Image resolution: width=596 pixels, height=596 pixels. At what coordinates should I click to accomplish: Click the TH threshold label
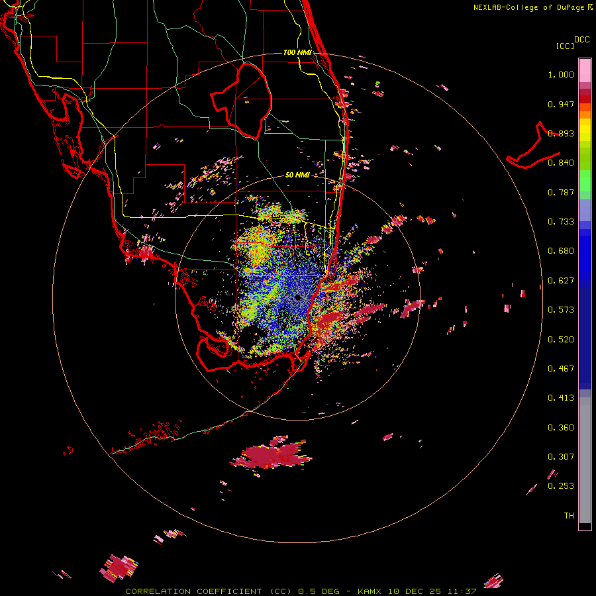tap(569, 516)
